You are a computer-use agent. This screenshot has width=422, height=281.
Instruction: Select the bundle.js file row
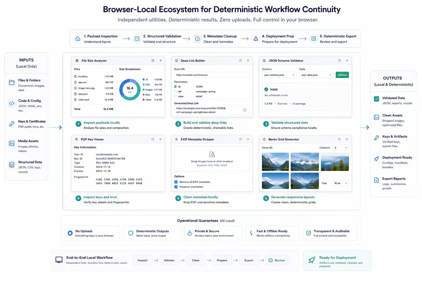pyautogui.click(x=94, y=77)
